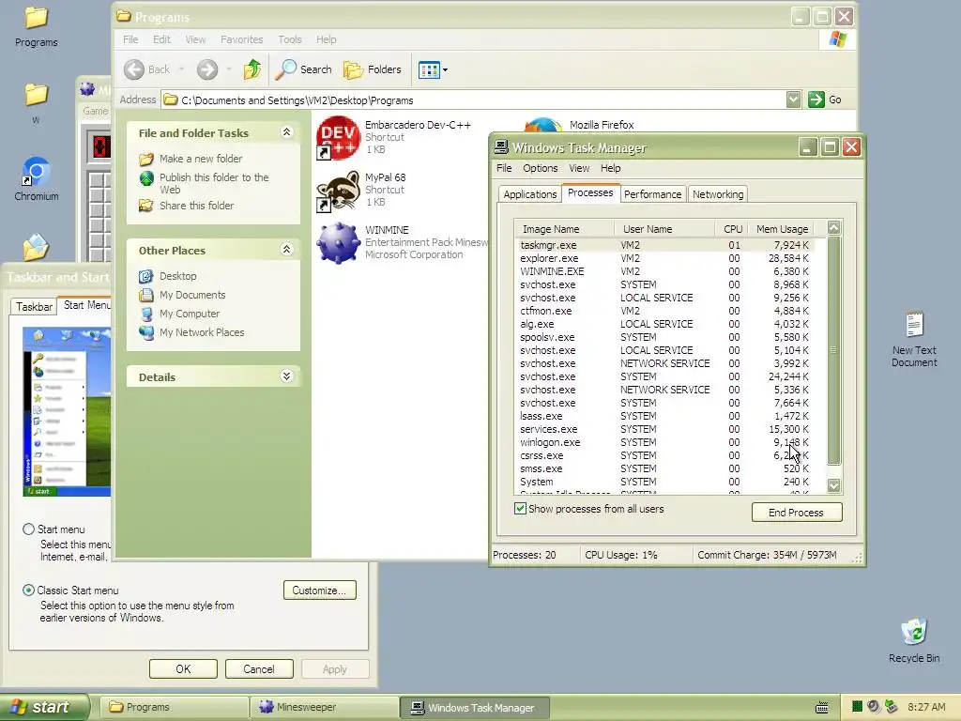Open Options menu in Task Manager
Image resolution: width=961 pixels, height=721 pixels.
[x=540, y=168]
